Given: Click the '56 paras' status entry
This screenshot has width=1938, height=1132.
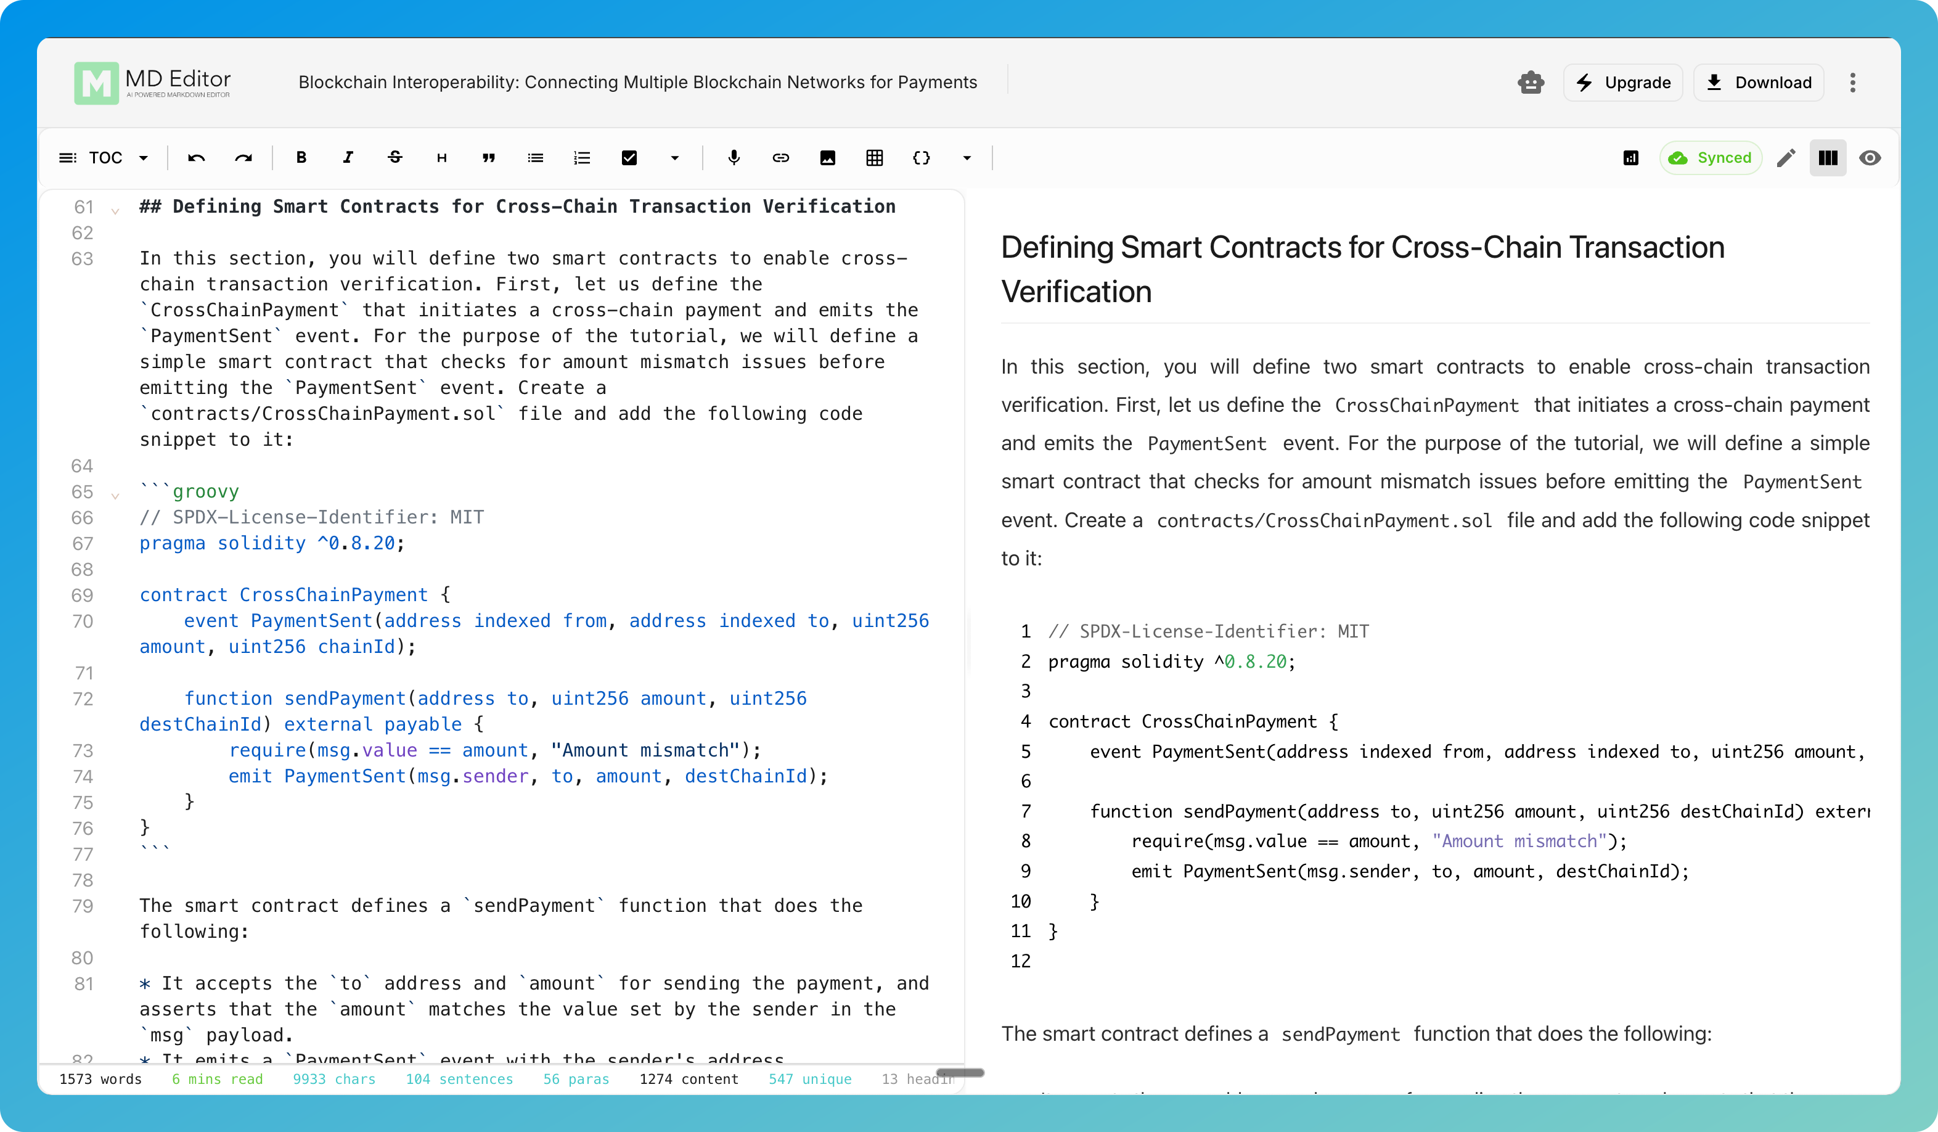Looking at the screenshot, I should 576,1079.
